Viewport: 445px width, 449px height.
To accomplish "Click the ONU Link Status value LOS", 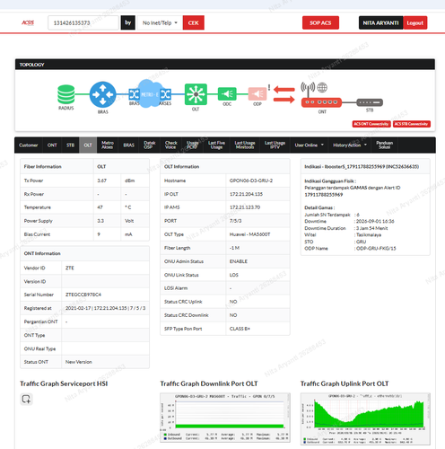I will click(234, 275).
